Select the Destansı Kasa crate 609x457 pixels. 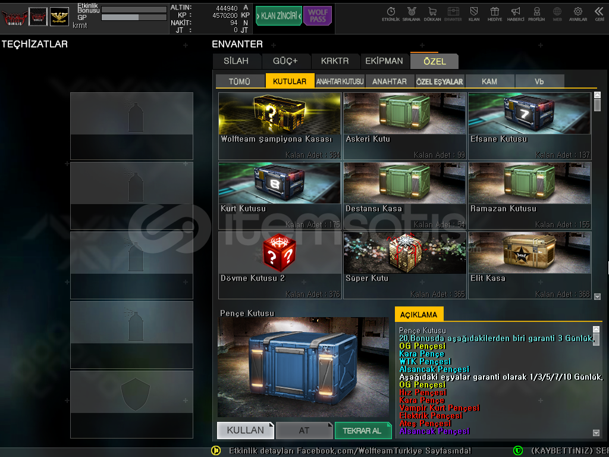pos(404,195)
